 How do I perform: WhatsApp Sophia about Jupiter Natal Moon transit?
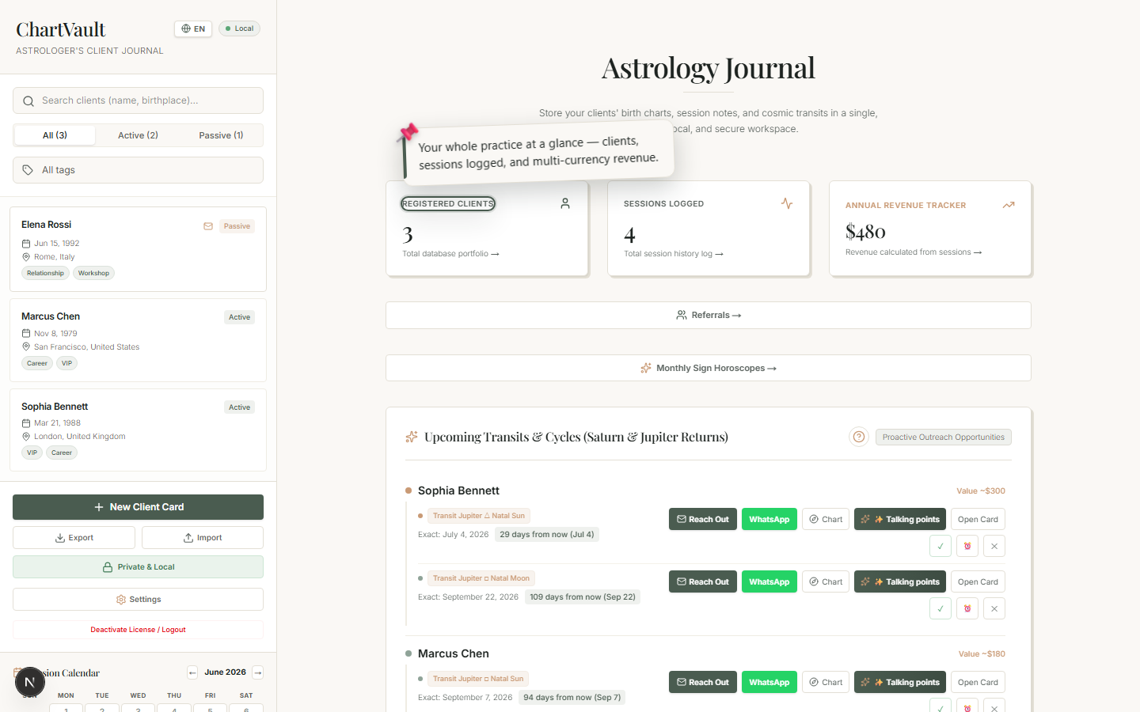pyautogui.click(x=769, y=581)
